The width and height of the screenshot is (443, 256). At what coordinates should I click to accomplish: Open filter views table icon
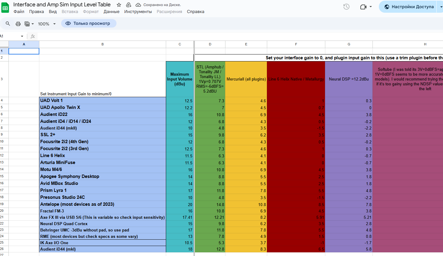point(27,24)
